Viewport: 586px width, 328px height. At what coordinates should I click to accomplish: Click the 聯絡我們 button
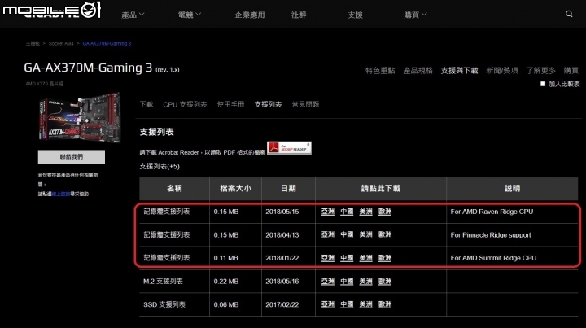tap(72, 157)
